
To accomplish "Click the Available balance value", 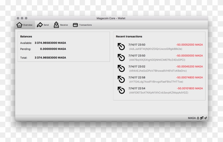I will 50,43.
